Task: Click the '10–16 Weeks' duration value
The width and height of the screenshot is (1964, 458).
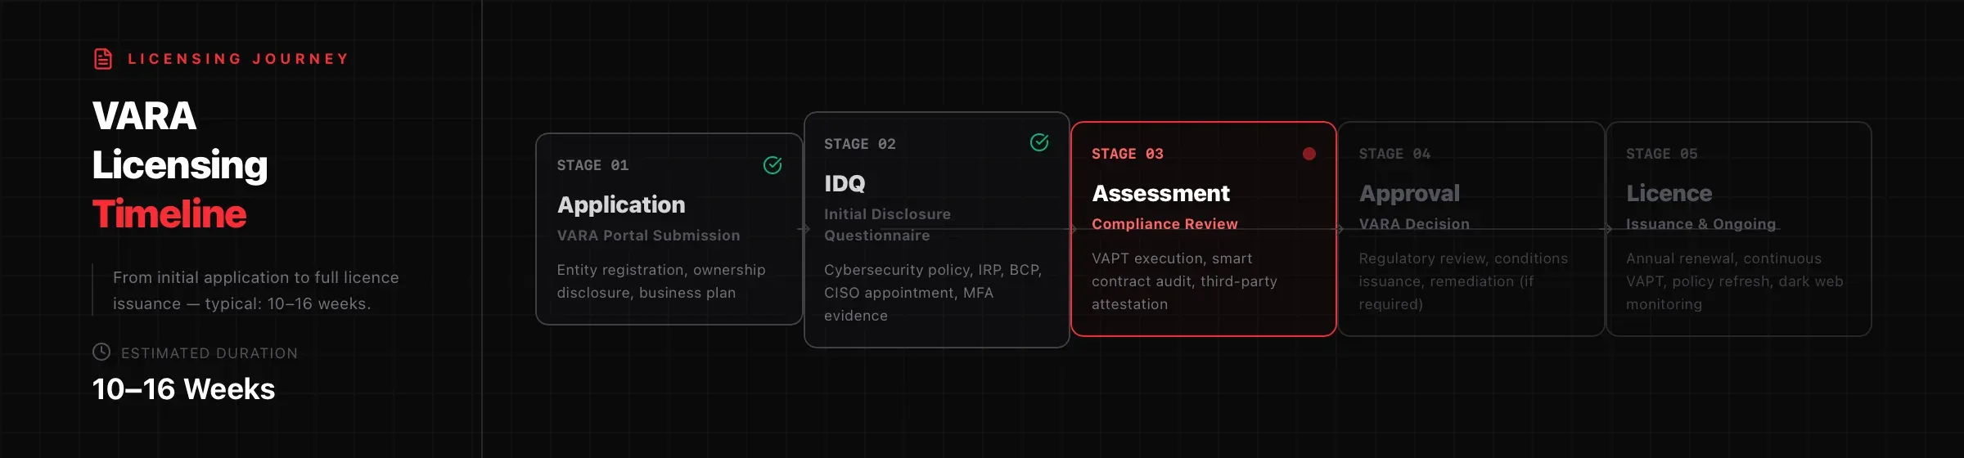Action: pos(183,389)
